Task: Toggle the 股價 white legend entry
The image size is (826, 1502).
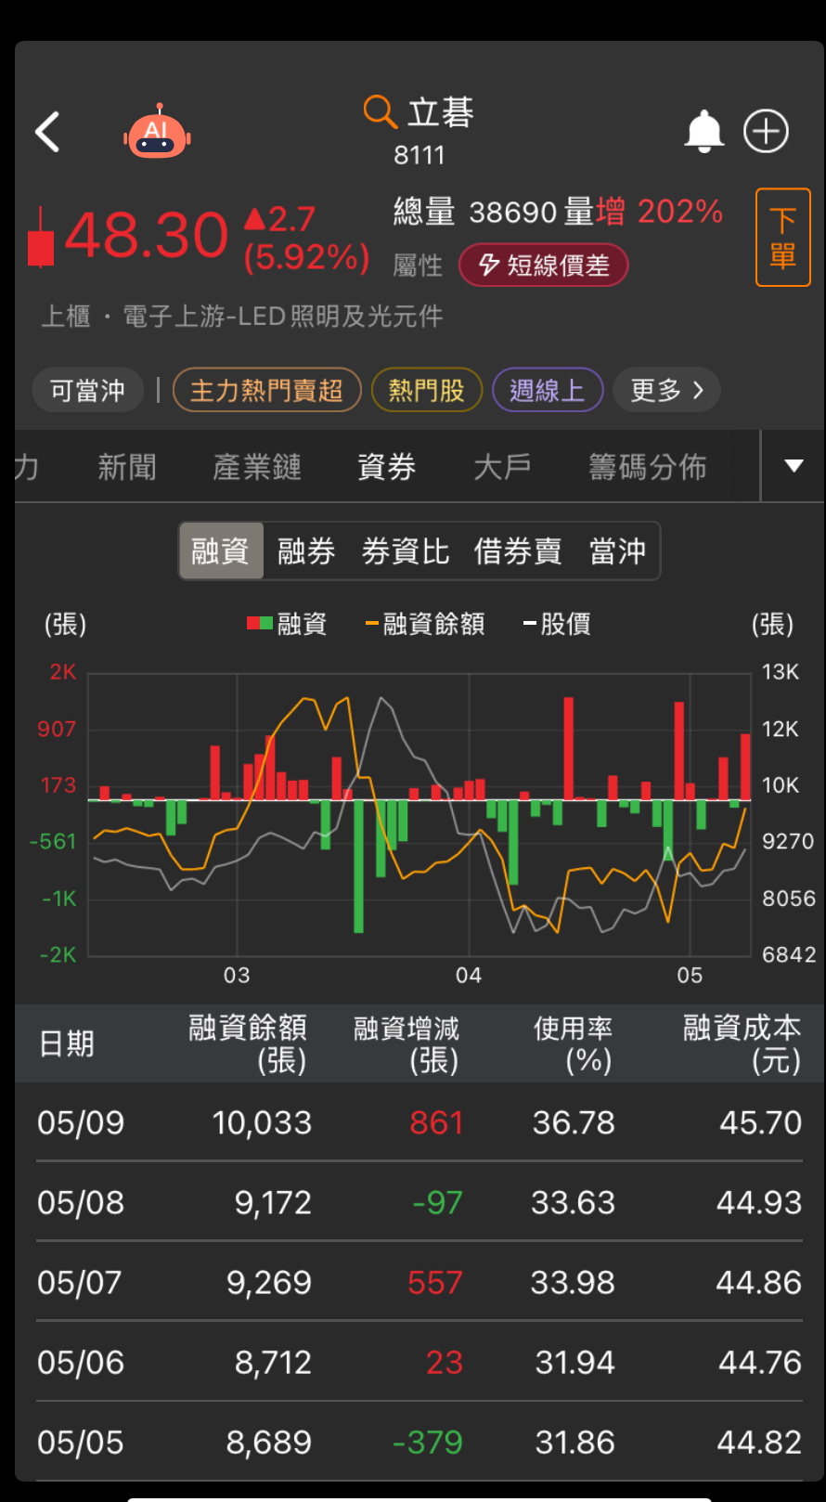Action: pyautogui.click(x=557, y=624)
